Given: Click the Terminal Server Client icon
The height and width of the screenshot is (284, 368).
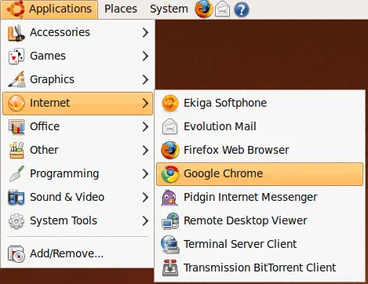Looking at the screenshot, I should point(170,245).
